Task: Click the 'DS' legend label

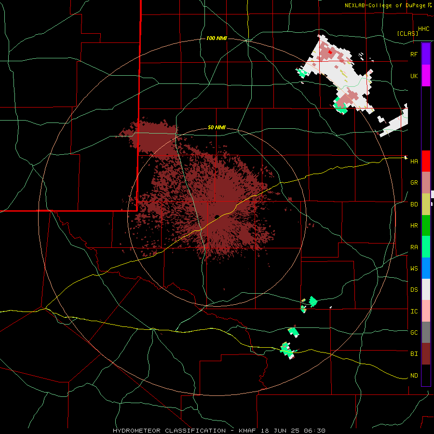Action: [414, 290]
